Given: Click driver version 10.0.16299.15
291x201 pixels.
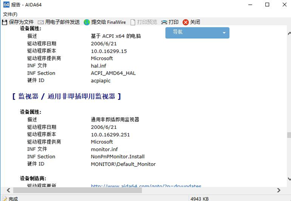Looking at the screenshot, I should (x=109, y=51).
